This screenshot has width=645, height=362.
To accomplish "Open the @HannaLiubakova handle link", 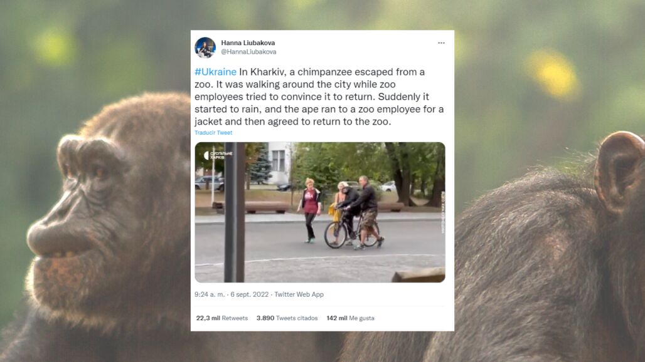I will pos(248,52).
